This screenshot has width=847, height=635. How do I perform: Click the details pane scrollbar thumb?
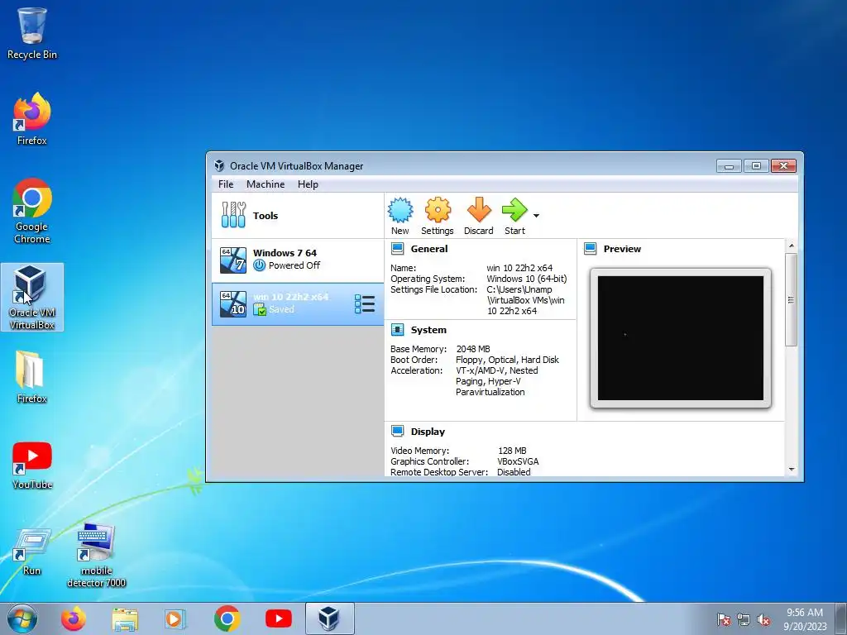point(792,299)
